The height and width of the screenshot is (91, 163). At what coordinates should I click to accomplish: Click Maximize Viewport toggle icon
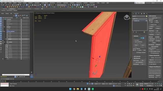[161, 86]
